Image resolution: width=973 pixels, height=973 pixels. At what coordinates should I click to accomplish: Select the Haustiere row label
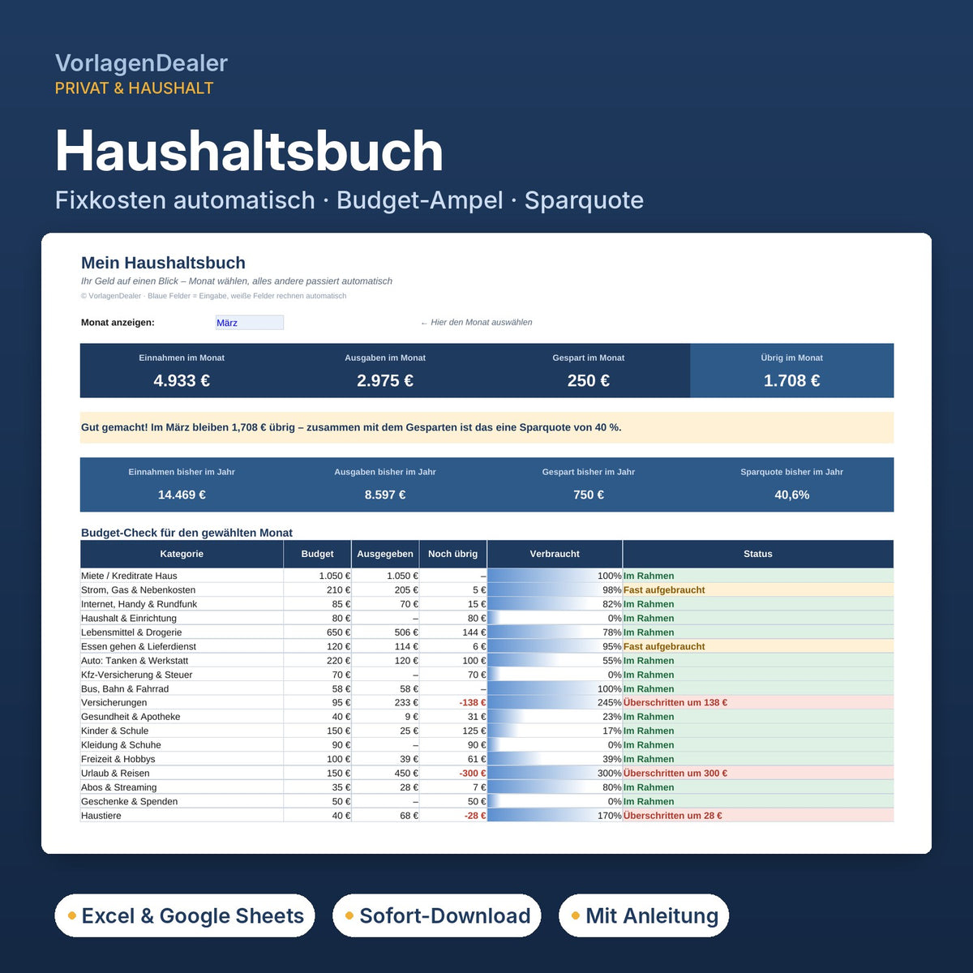(x=101, y=816)
